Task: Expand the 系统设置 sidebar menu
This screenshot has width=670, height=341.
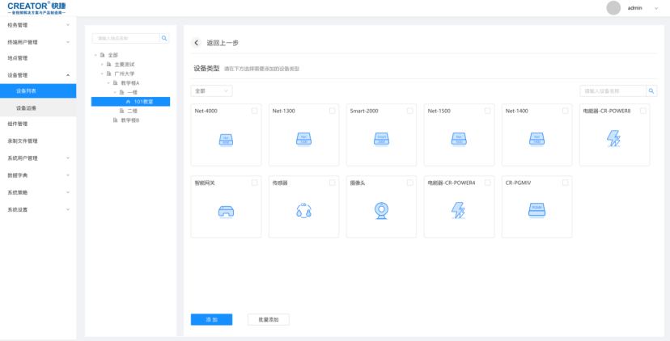Action: point(38,209)
